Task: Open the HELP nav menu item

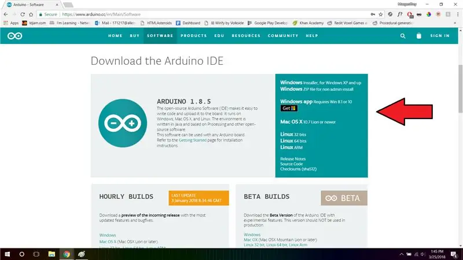Action: tap(312, 36)
